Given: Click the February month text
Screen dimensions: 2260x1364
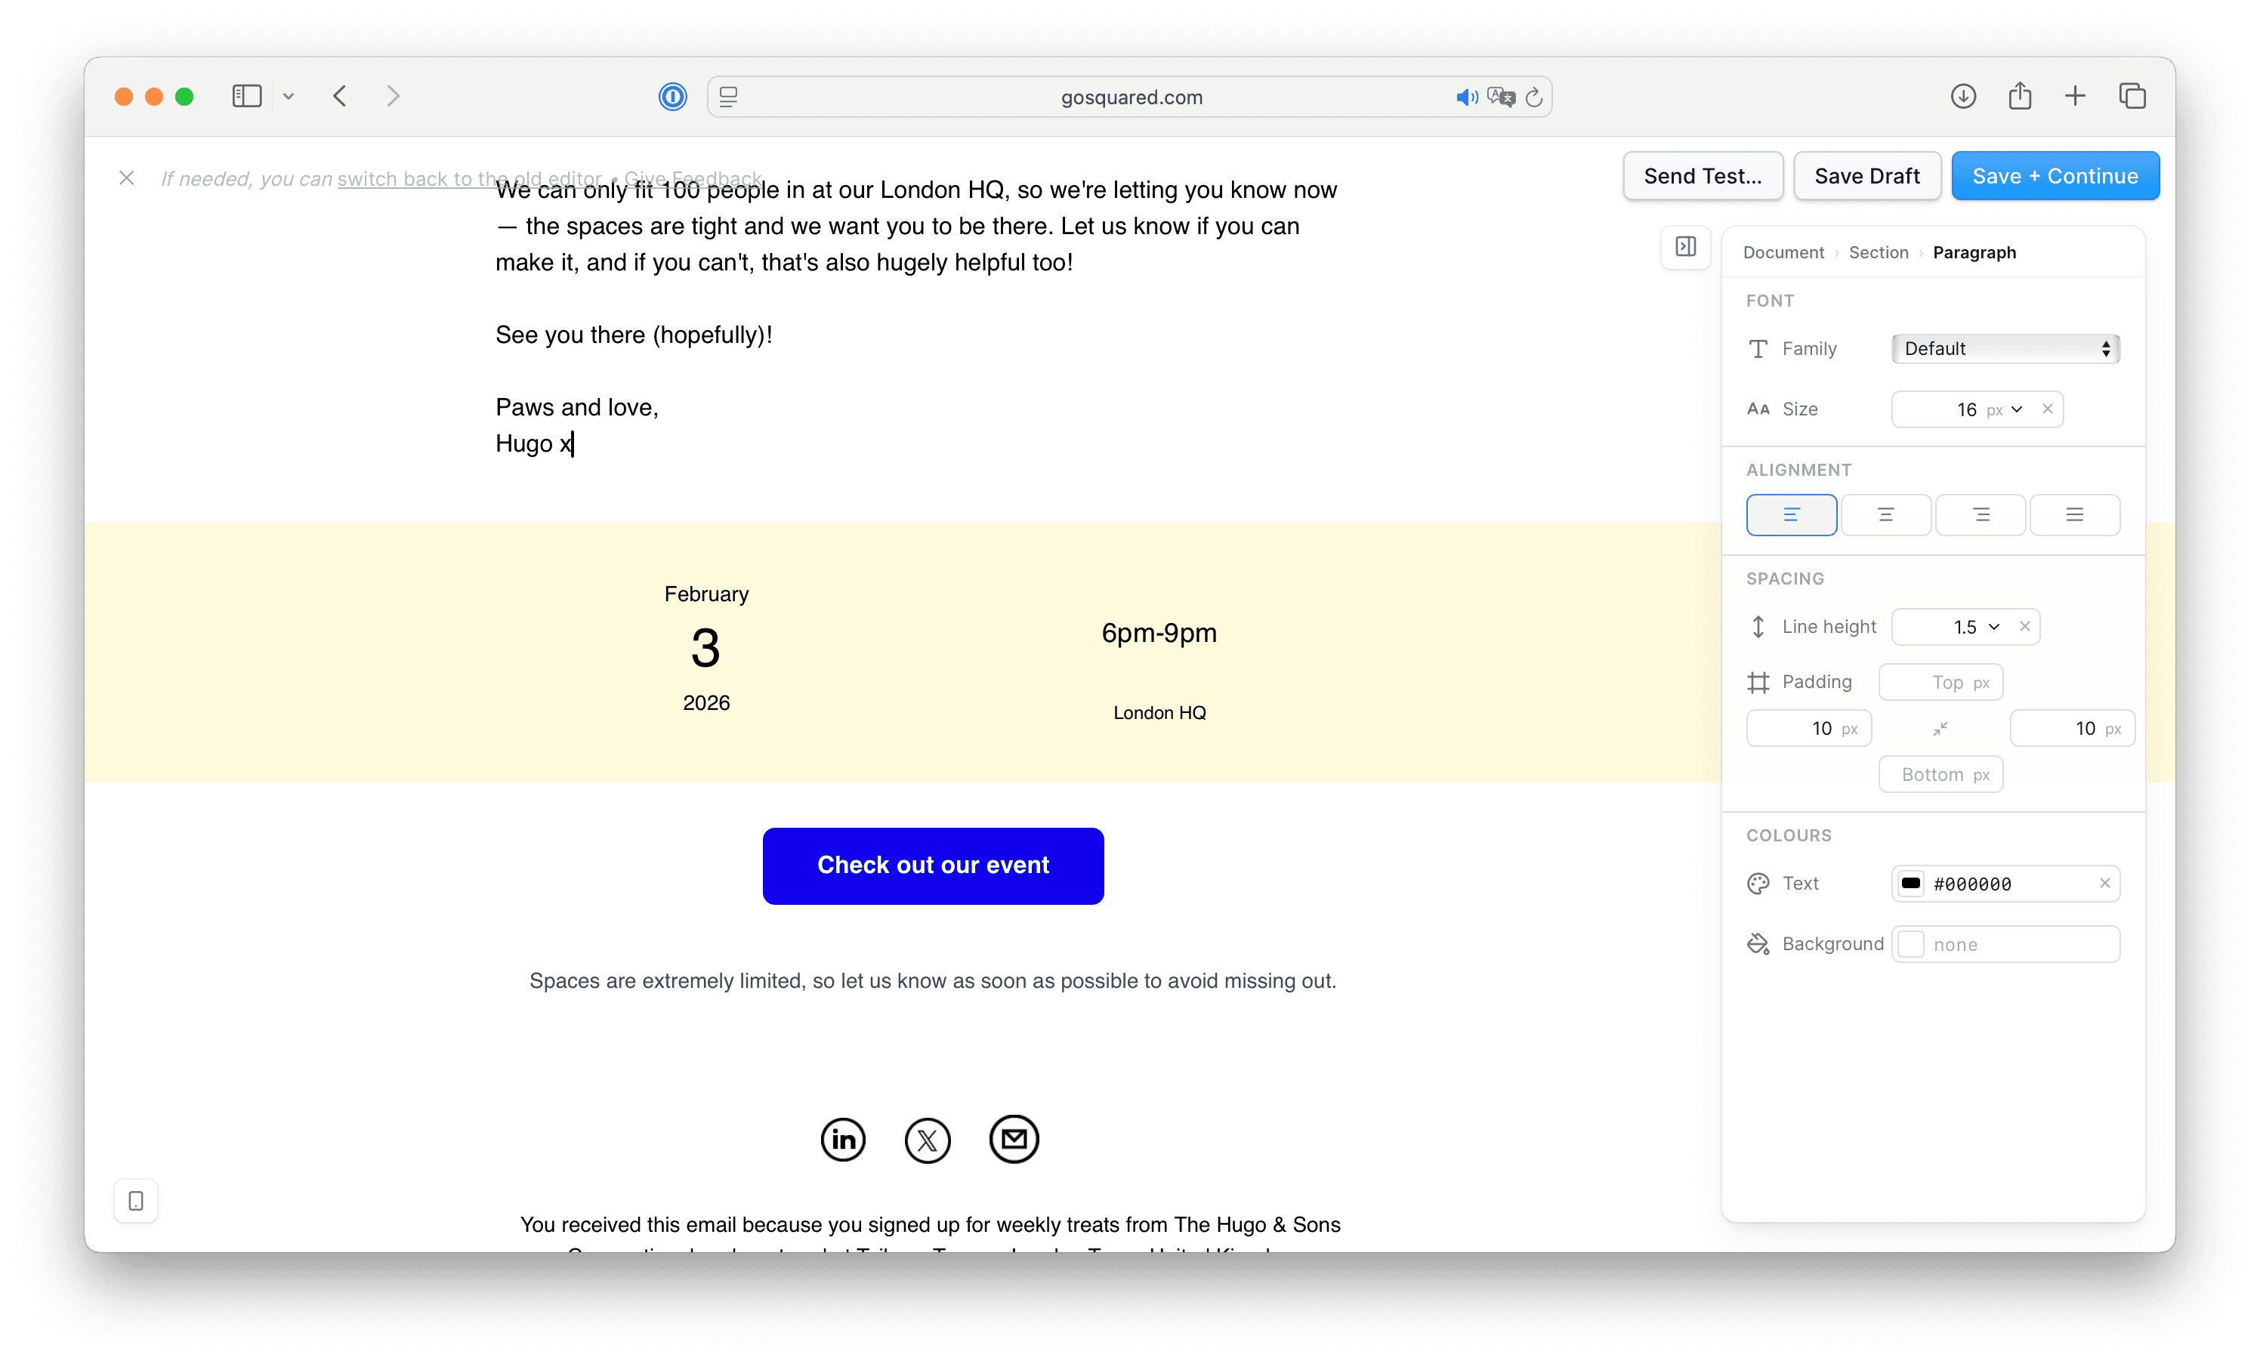Looking at the screenshot, I should [706, 594].
